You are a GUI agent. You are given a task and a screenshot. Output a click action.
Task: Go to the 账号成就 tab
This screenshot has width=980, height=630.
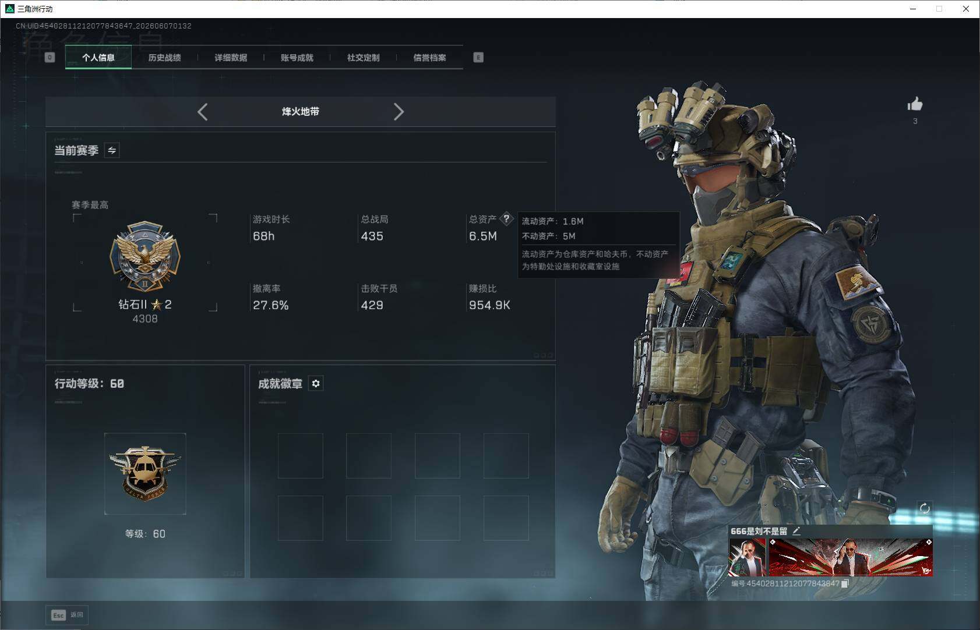coord(297,57)
